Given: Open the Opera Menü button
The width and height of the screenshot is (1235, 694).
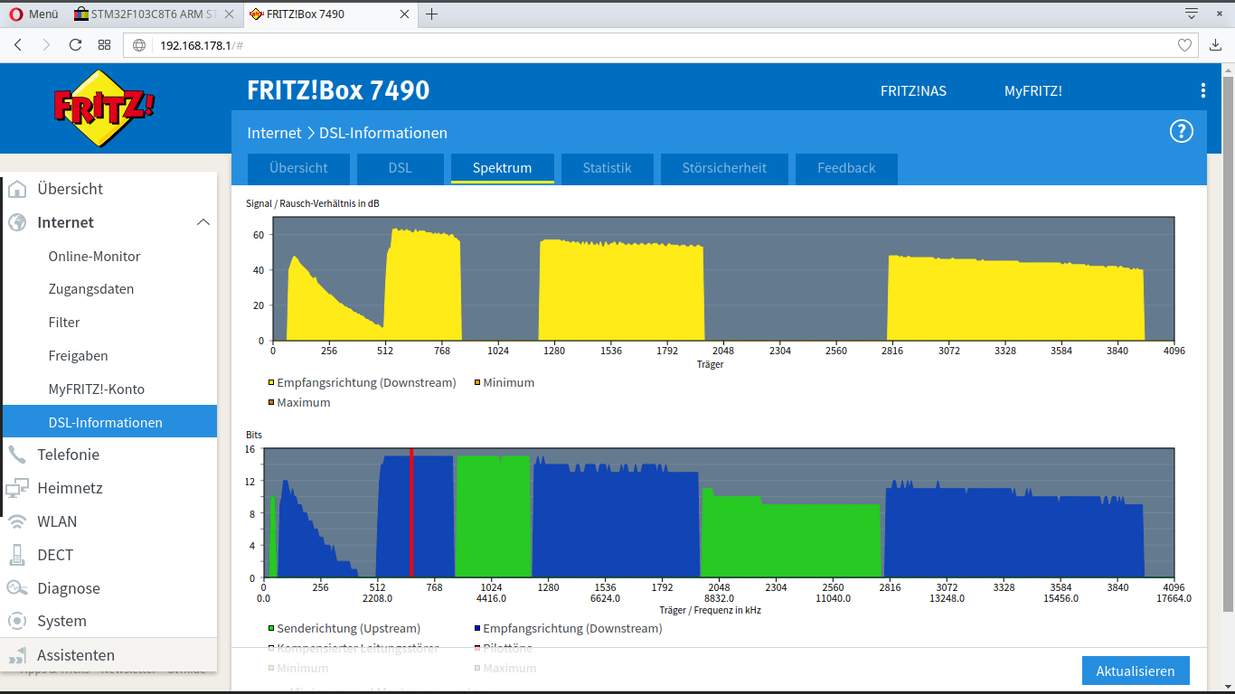Looking at the screenshot, I should [x=33, y=14].
